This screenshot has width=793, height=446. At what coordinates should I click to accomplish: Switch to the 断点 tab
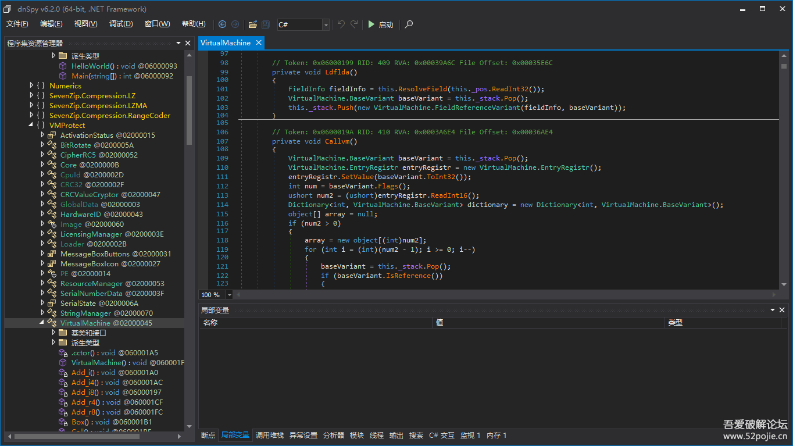[208, 435]
